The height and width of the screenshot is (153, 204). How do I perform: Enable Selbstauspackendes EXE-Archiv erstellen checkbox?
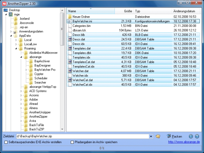point(6,142)
